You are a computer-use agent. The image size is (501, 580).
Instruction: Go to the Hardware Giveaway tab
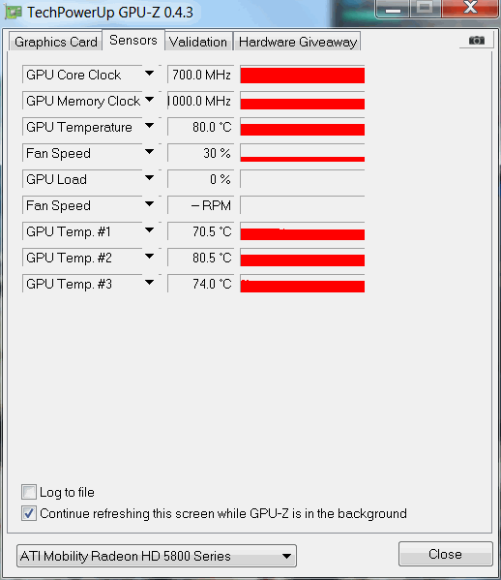pos(298,42)
